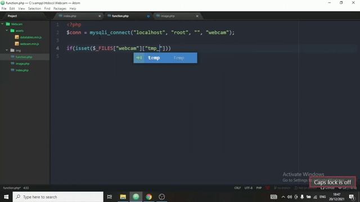Click the microphone tray icon
The image size is (360, 202).
point(302,197)
